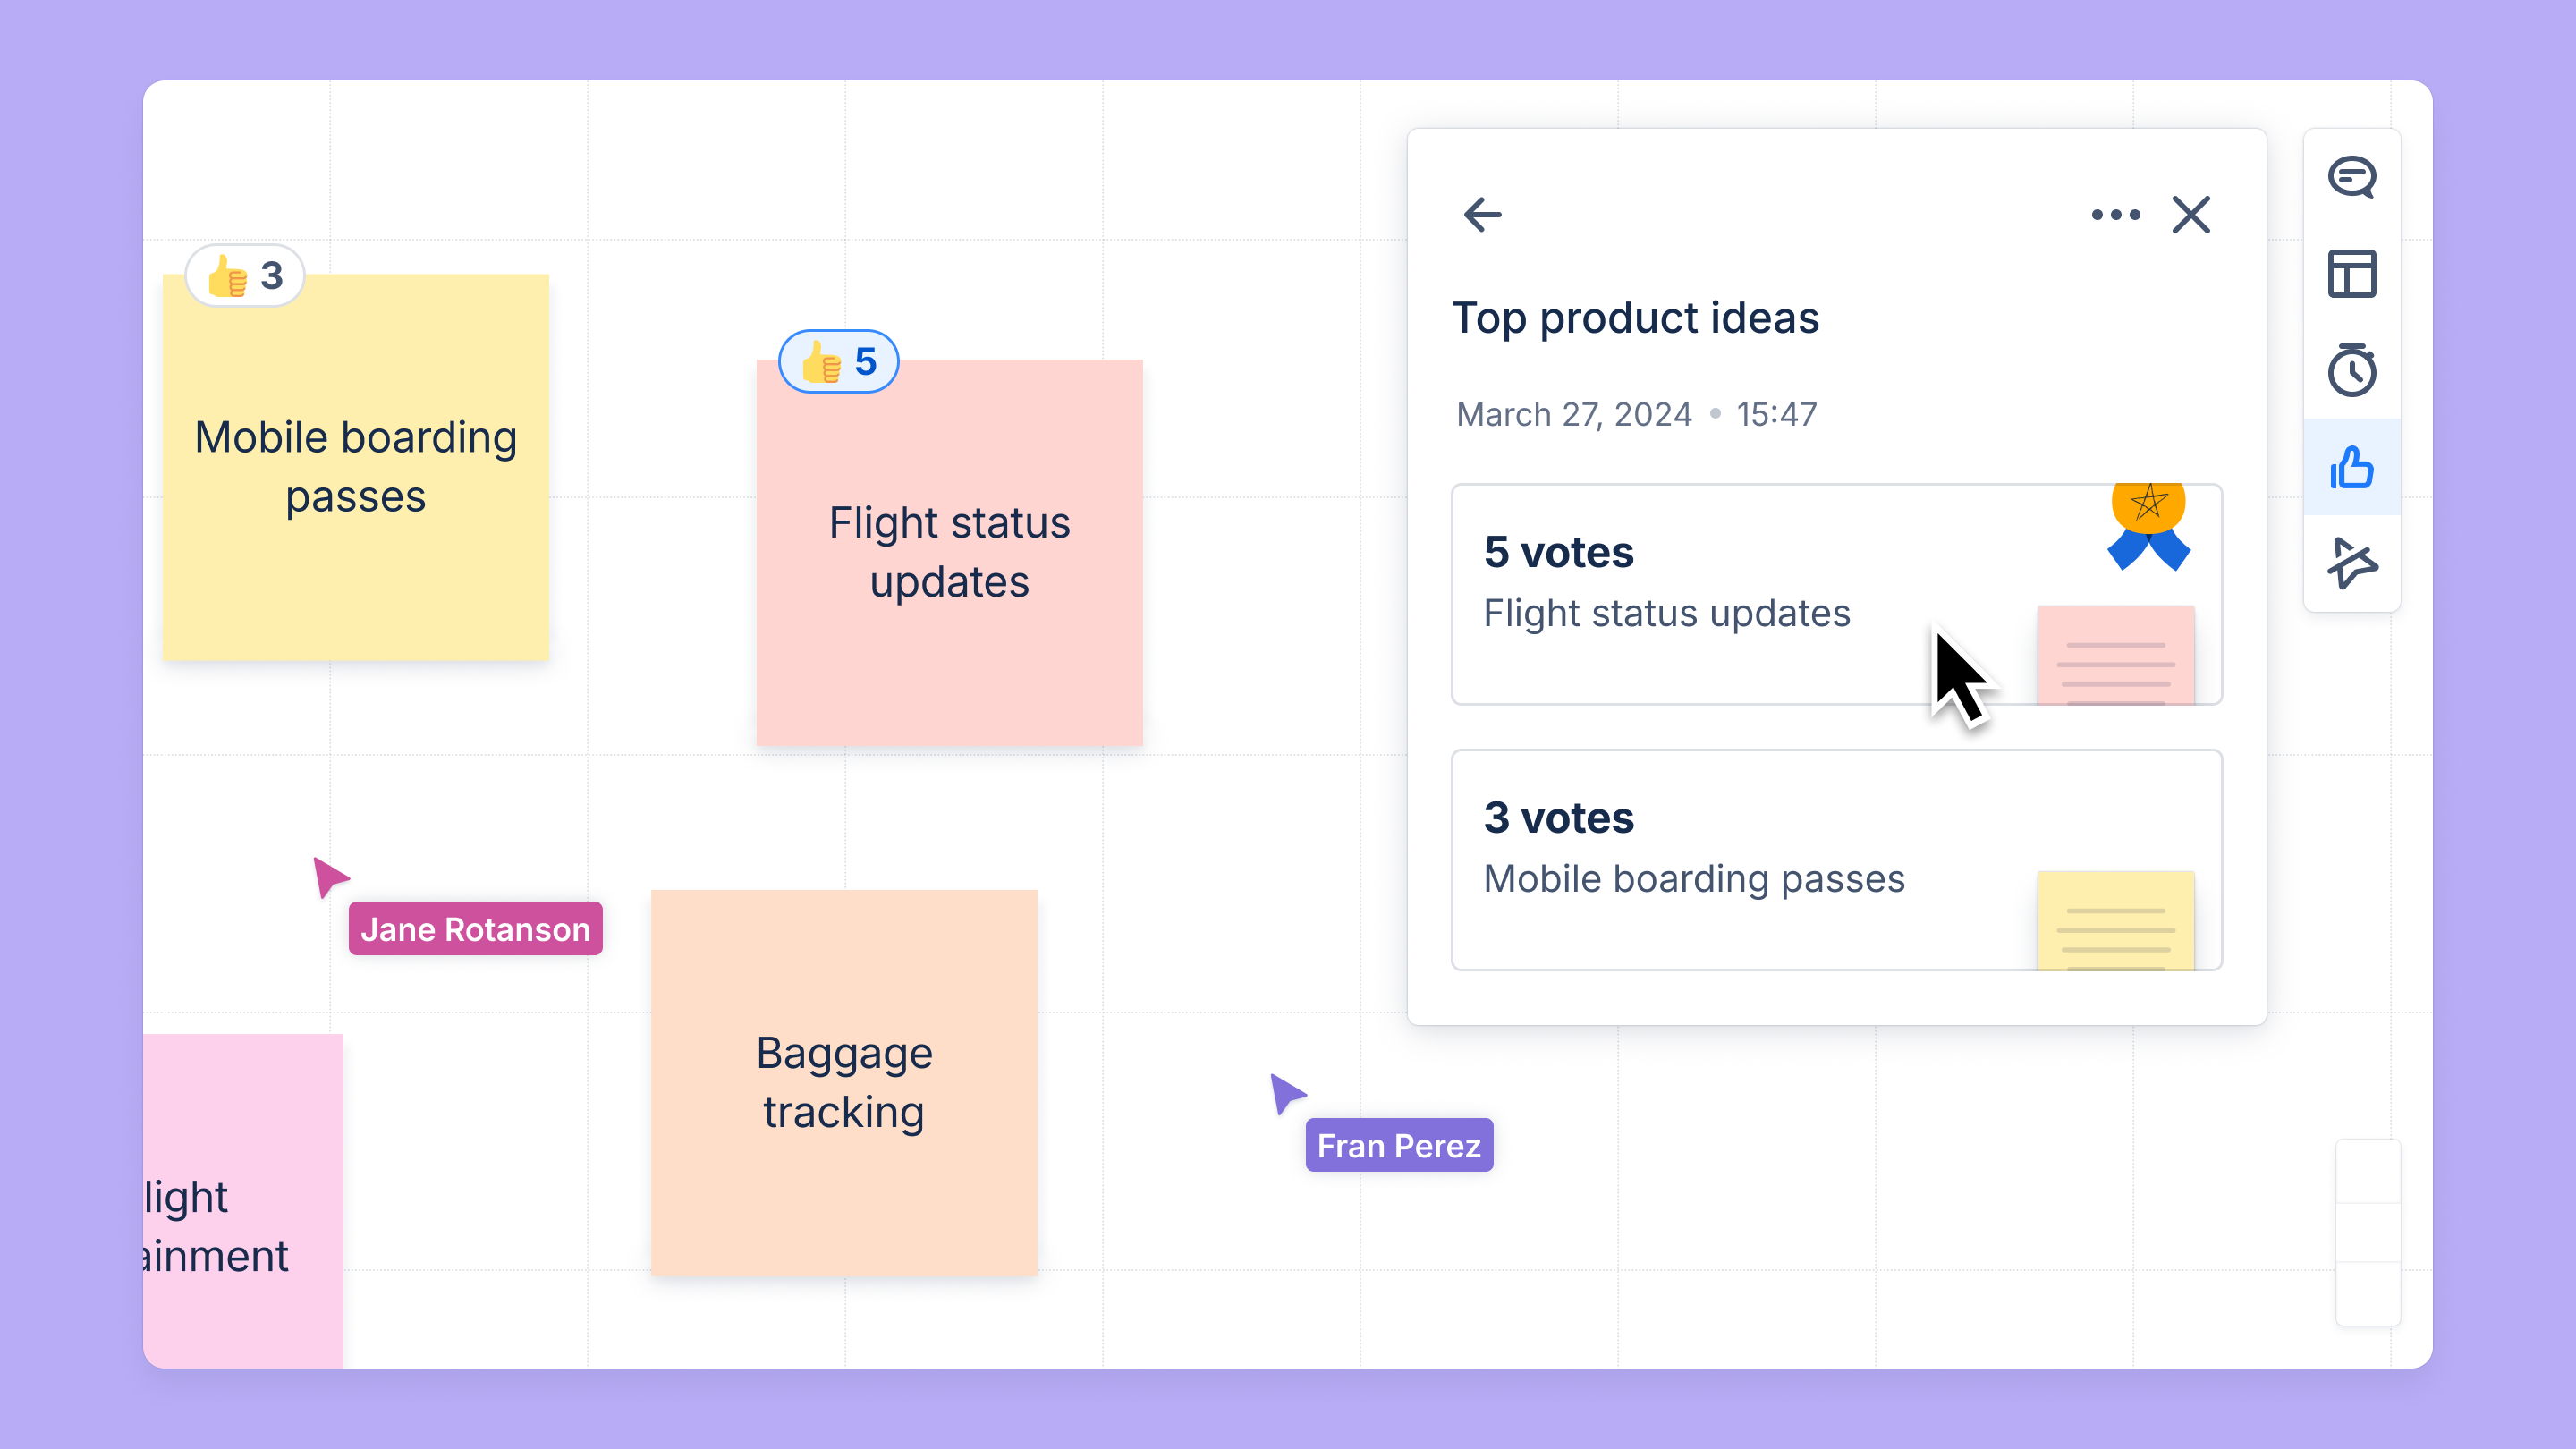Click the pink sticky note thumbnail
This screenshot has width=2576, height=1449.
coord(2116,655)
